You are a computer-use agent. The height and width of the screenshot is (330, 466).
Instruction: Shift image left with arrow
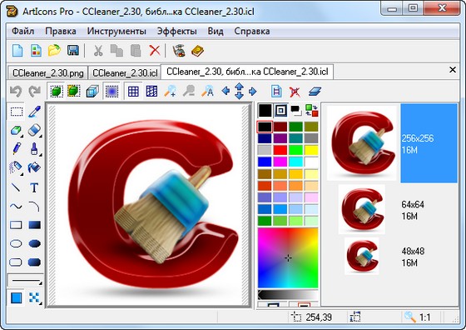tap(226, 91)
